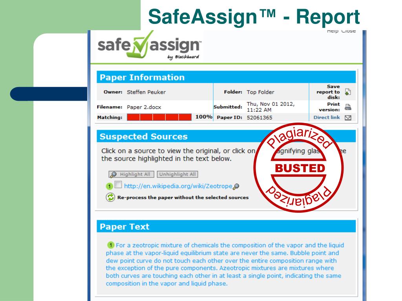Open the en.wikipedia.org/wiki/Zeotrope source link
Screen dimensions: 402x301
(178, 186)
